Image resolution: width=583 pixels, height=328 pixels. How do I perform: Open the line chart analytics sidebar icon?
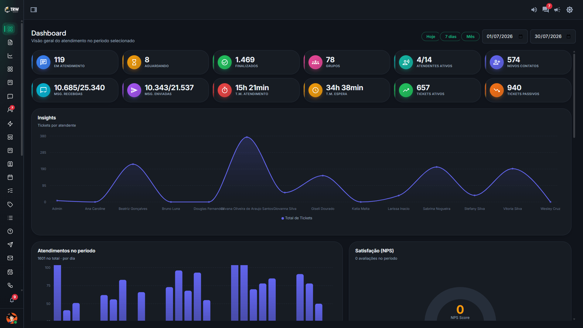[10, 56]
